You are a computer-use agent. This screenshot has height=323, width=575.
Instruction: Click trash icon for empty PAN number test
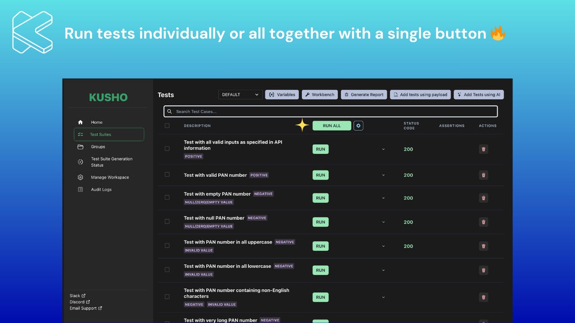[483, 198]
